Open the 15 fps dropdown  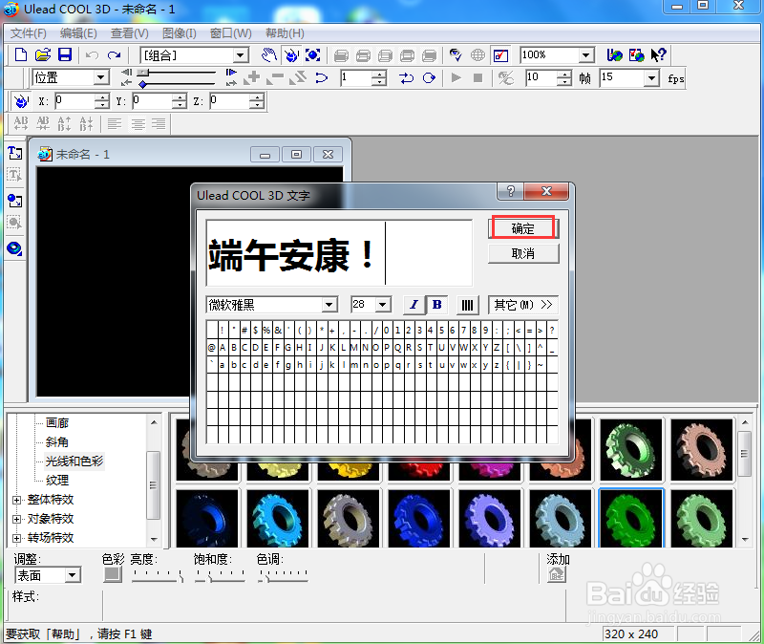(651, 78)
